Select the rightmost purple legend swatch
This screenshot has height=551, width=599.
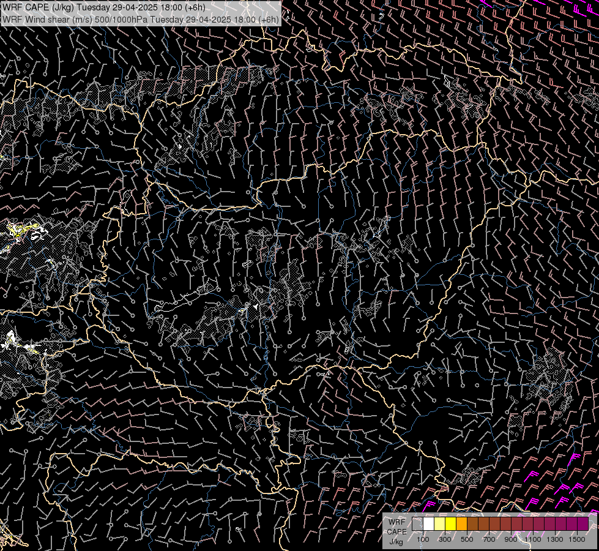582,524
